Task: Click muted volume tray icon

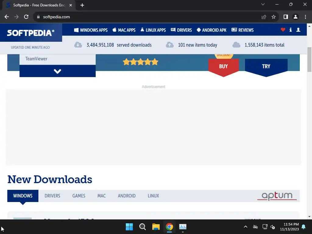Action: click(x=273, y=227)
